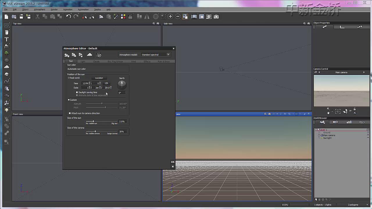The image size is (372, 209).
Task: Switch to the Sky, Fog & Haze tab
Action: (x=115, y=62)
